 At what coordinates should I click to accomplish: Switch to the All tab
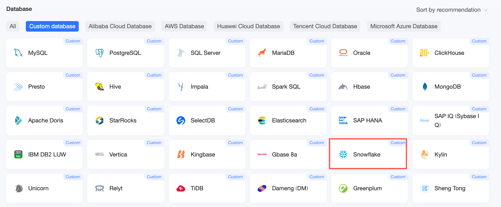tap(13, 26)
